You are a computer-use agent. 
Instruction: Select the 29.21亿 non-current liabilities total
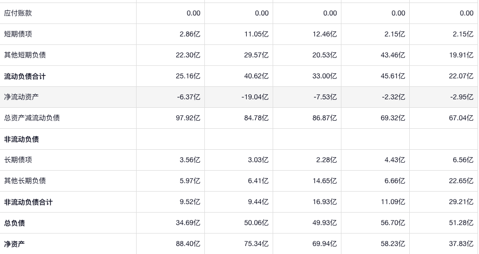pyautogui.click(x=461, y=202)
